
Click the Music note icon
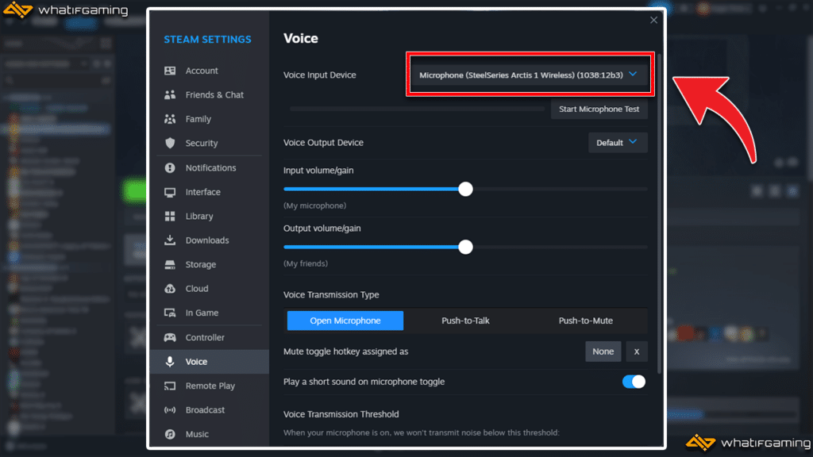170,434
